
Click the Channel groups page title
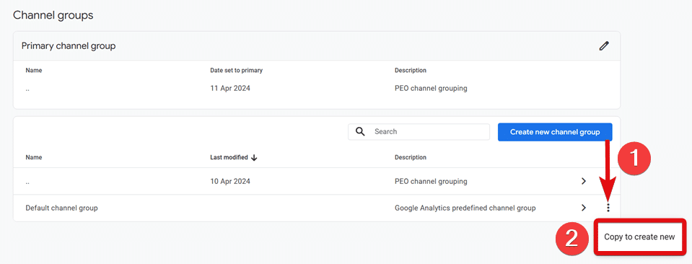point(53,15)
